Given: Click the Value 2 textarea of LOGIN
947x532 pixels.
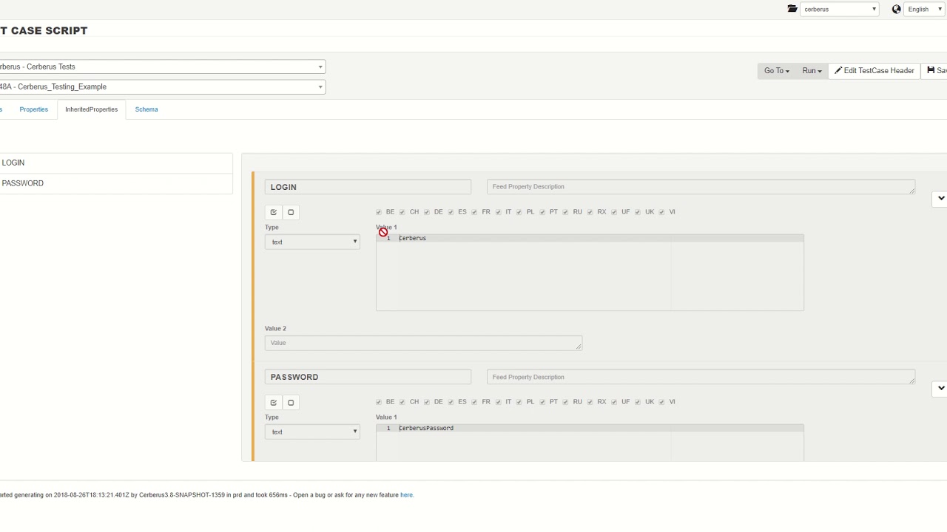Looking at the screenshot, I should pyautogui.click(x=423, y=343).
